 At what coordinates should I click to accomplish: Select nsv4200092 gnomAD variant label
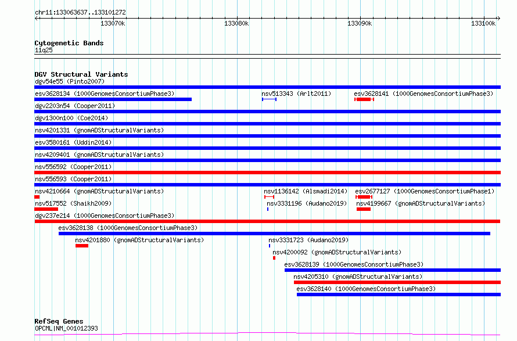pos(337,252)
